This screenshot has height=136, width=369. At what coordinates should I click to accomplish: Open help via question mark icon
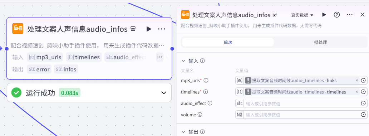[x=337, y=15]
